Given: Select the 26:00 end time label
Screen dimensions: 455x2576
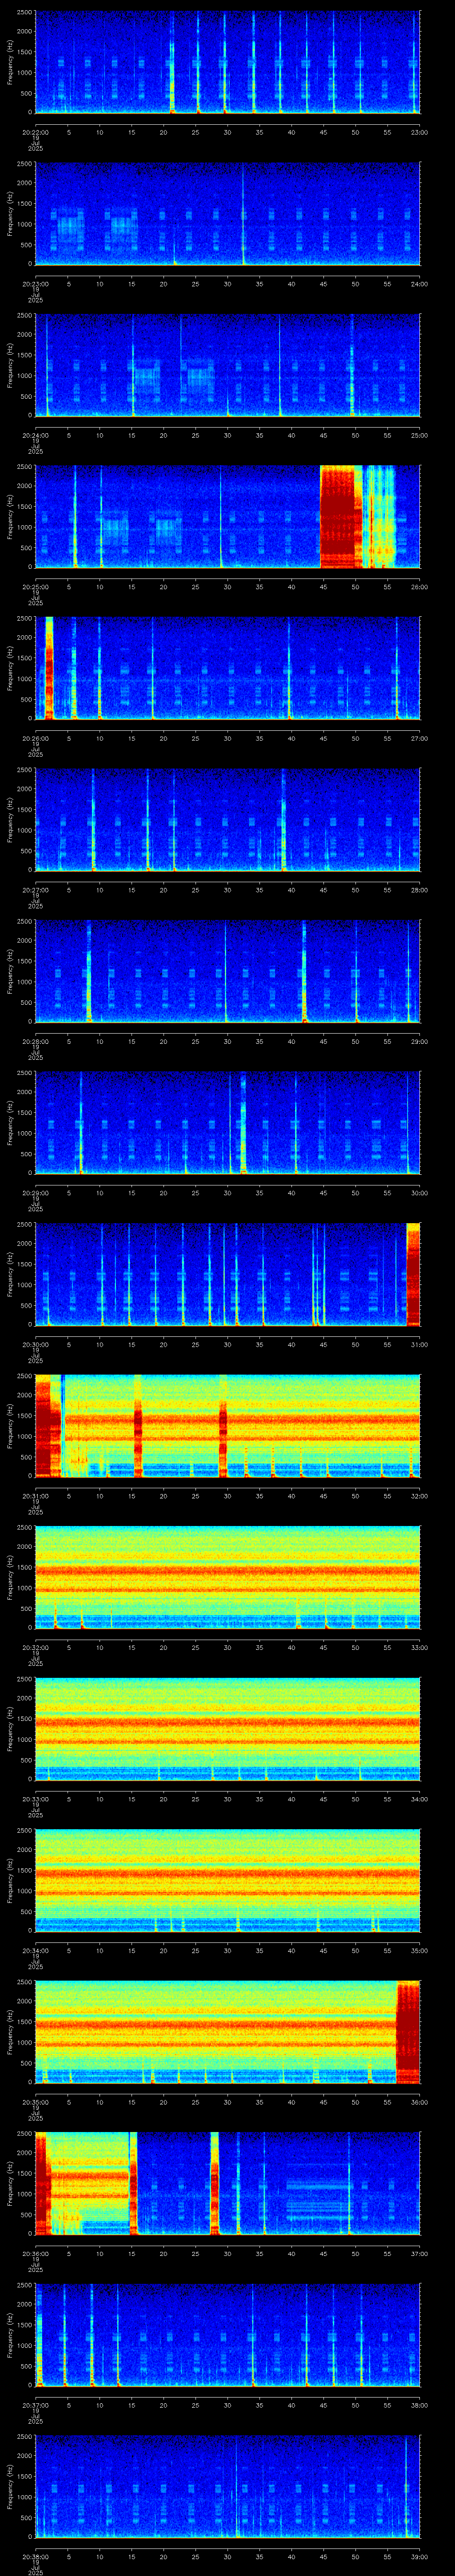Looking at the screenshot, I should point(419,587).
